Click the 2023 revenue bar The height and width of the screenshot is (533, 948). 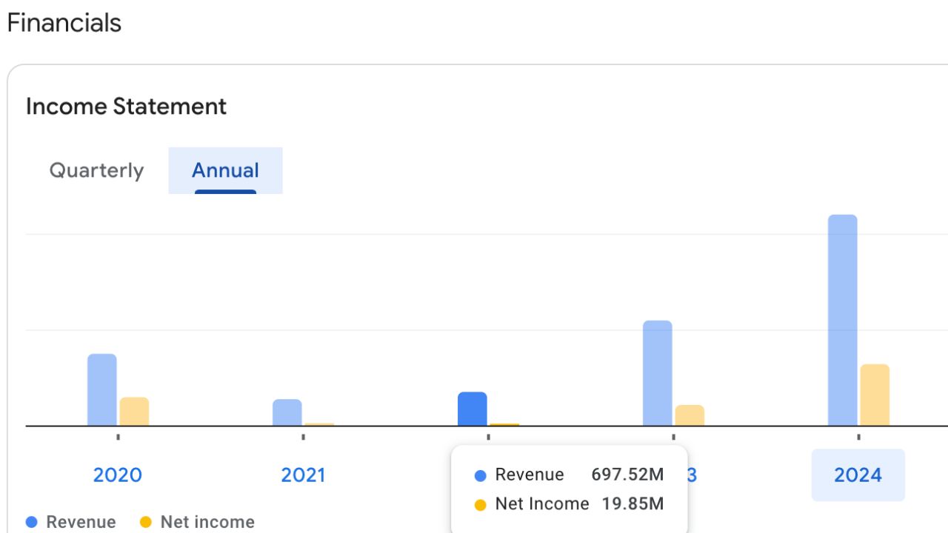tap(658, 373)
